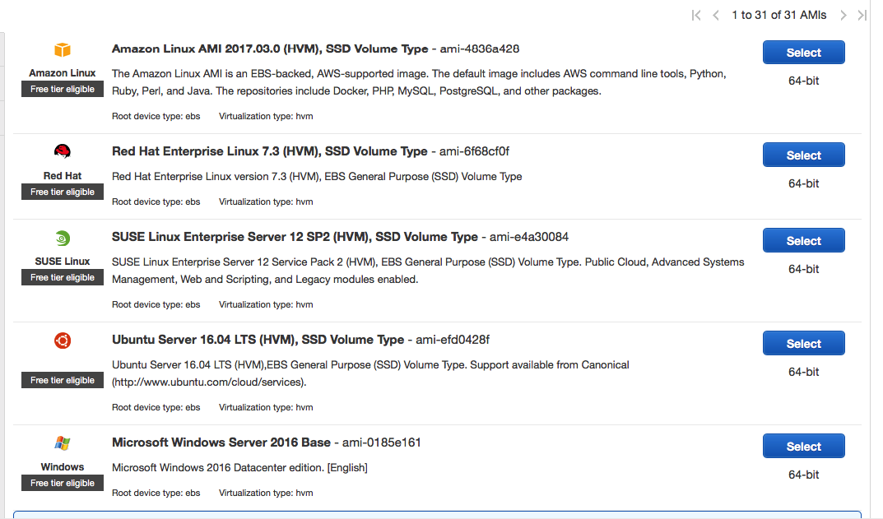Click Free tier eligible badge under SUSE Linux
The width and height of the screenshot is (883, 519).
pos(63,277)
